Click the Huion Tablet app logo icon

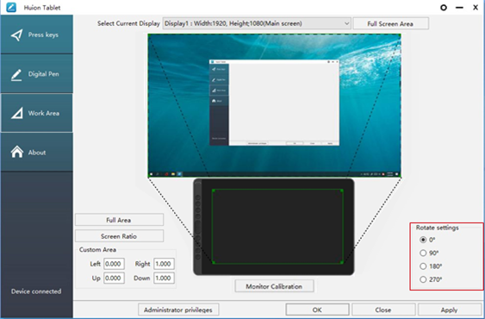(x=11, y=8)
